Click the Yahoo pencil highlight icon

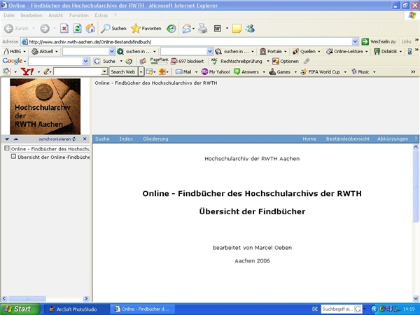[47, 71]
